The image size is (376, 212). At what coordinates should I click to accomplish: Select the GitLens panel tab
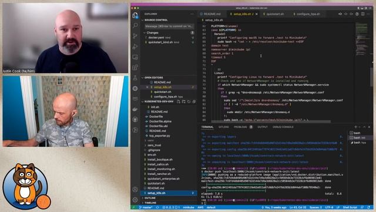pyautogui.click(x=223, y=127)
